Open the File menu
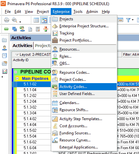Image resolution: width=139 pixels, height=154 pixels. pos(8,12)
